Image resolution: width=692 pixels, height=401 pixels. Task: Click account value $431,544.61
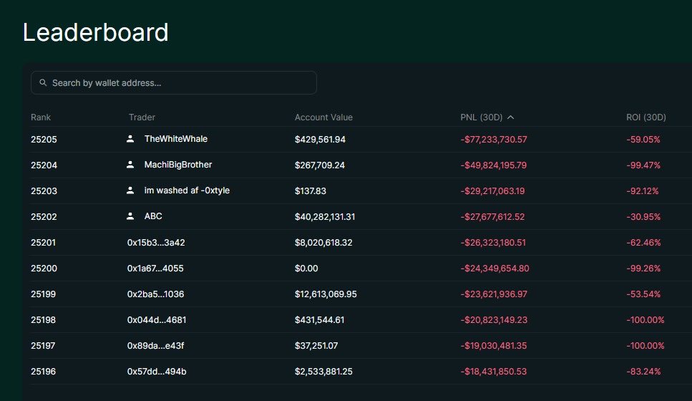pos(319,320)
